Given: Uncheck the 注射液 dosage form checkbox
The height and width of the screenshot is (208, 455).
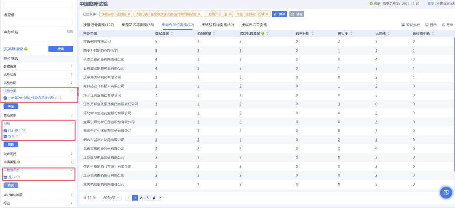Looking at the screenshot, I should (x=5, y=131).
